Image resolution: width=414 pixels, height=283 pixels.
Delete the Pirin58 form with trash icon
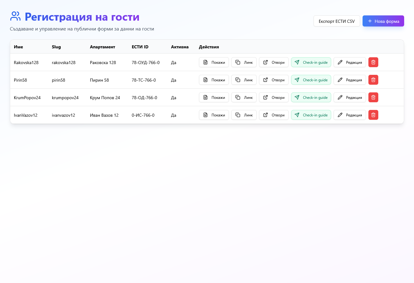tap(373, 80)
